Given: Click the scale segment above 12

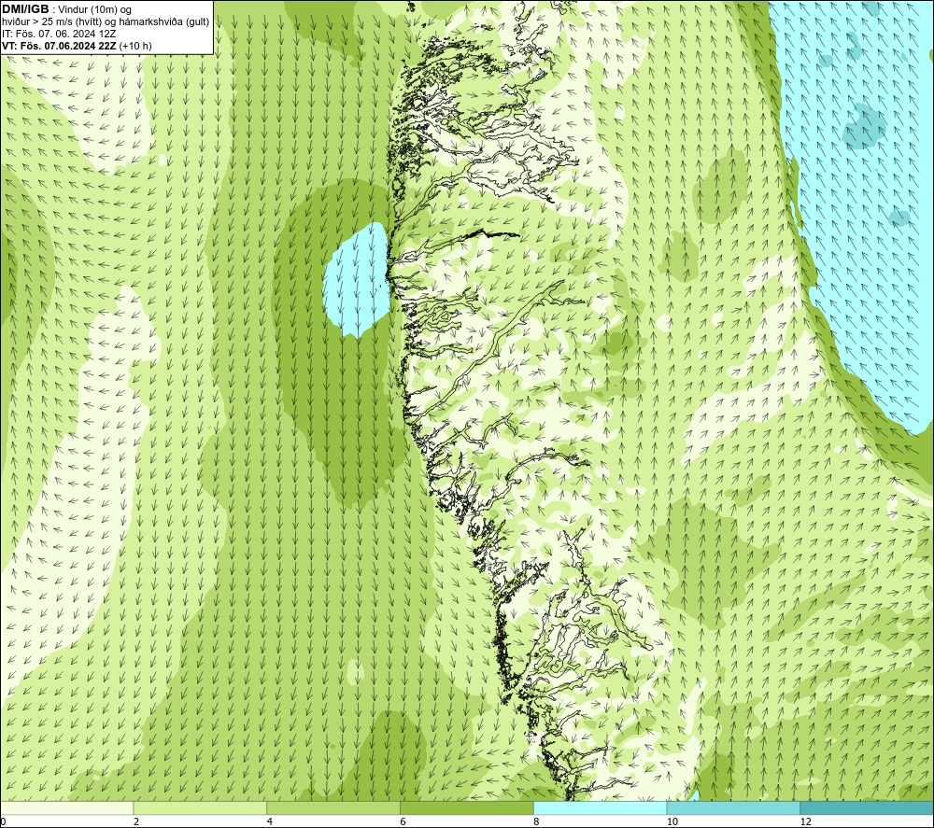Looking at the screenshot, I should (868, 807).
